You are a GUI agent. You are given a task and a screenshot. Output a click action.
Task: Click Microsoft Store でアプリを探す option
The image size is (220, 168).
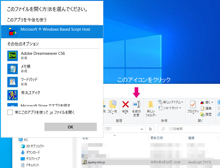45,105
